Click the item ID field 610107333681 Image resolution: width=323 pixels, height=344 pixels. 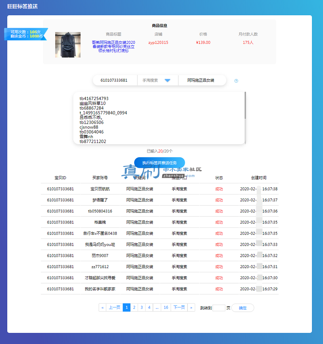click(x=114, y=80)
